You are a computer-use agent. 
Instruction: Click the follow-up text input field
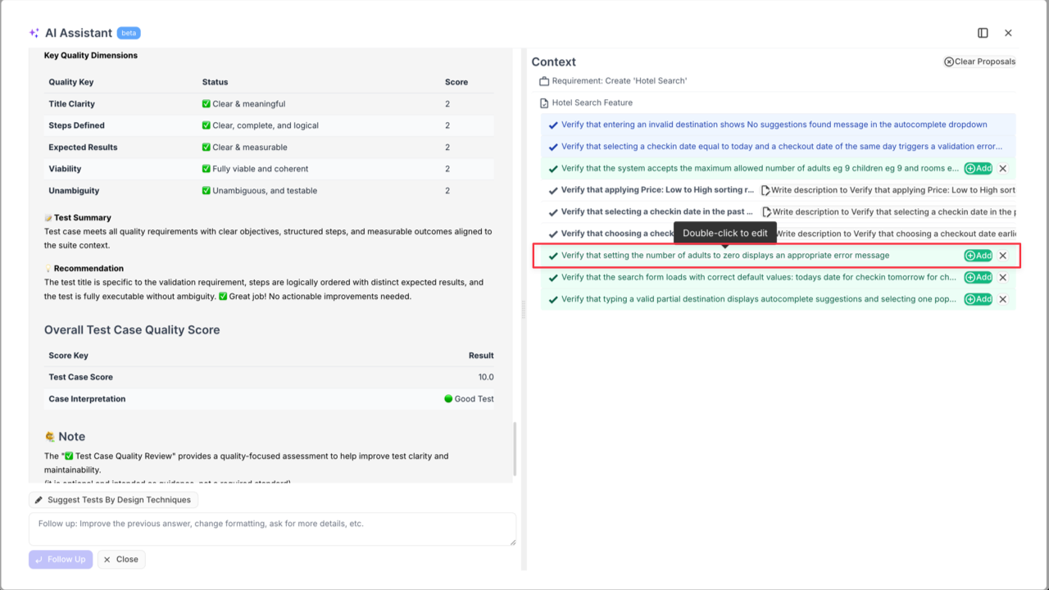273,529
